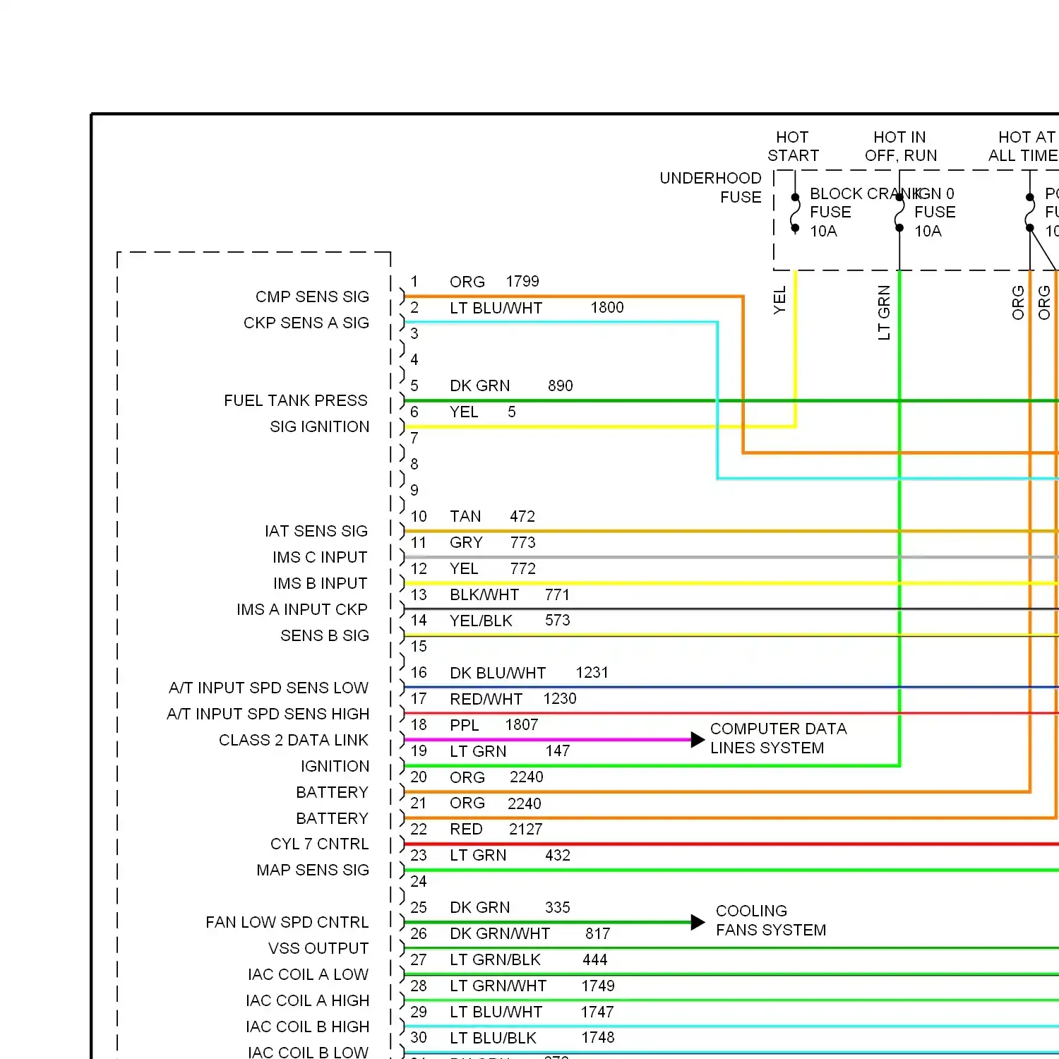Click arrowhead pointing to COOLING FANS SYSTEM
The height and width of the screenshot is (1059, 1059).
coord(698,922)
